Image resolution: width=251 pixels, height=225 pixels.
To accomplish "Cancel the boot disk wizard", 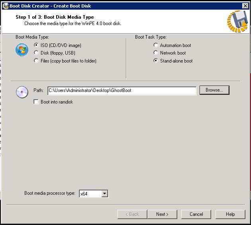I will (x=196, y=214).
